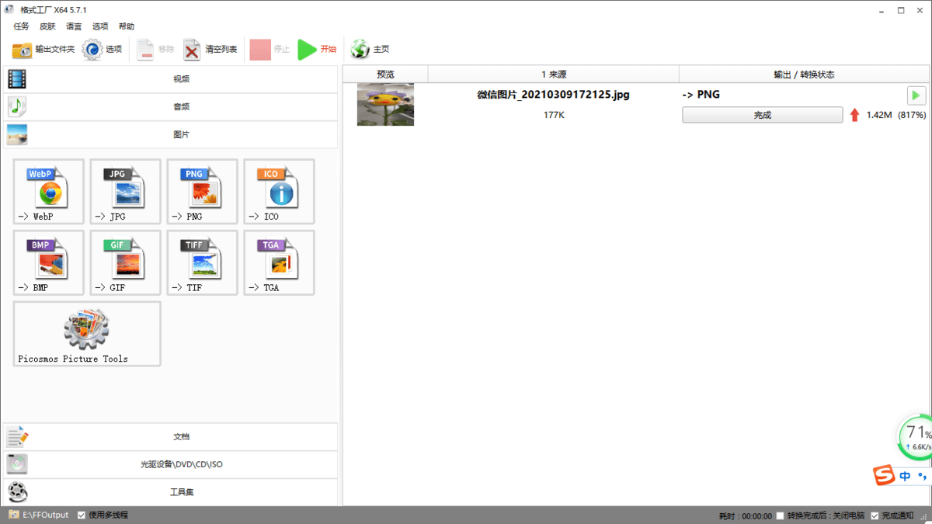
Task: Select the PNG conversion option
Action: pyautogui.click(x=202, y=191)
